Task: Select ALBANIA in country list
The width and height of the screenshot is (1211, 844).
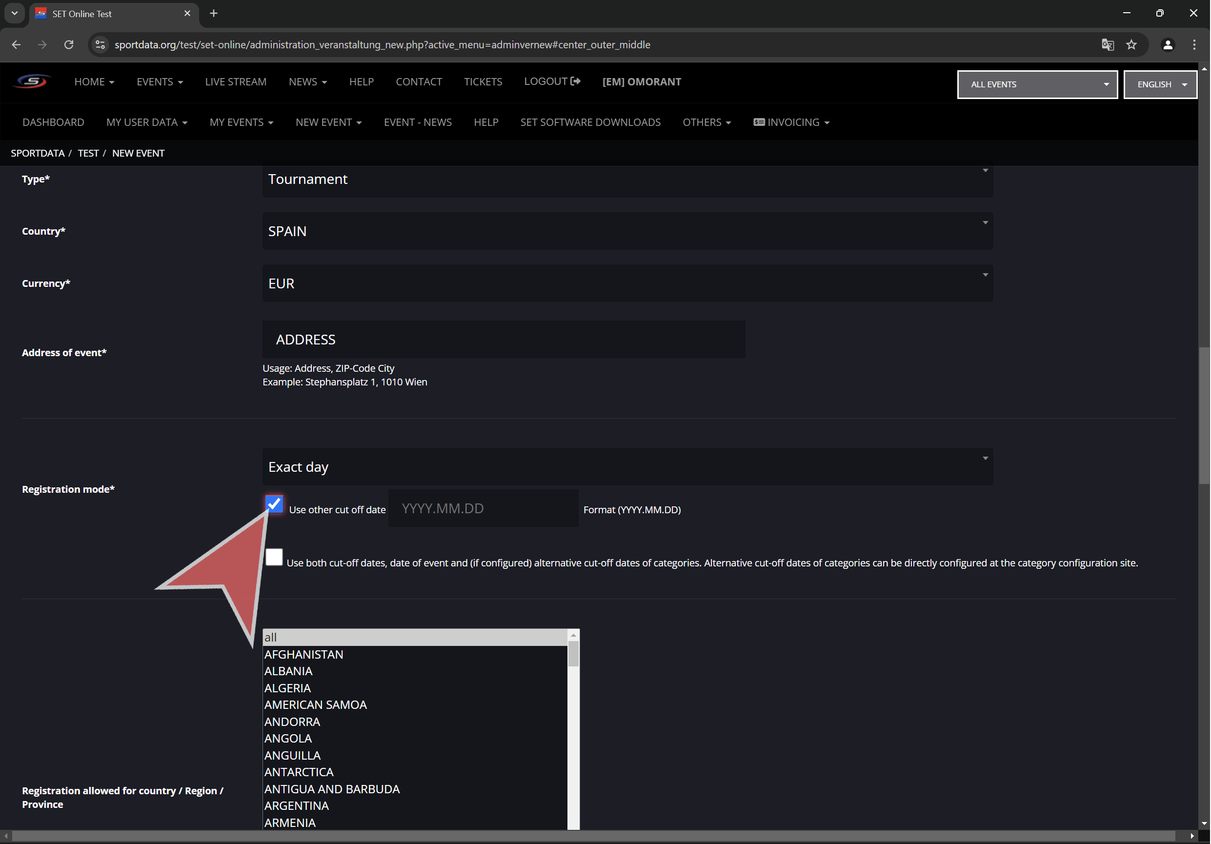Action: (288, 671)
